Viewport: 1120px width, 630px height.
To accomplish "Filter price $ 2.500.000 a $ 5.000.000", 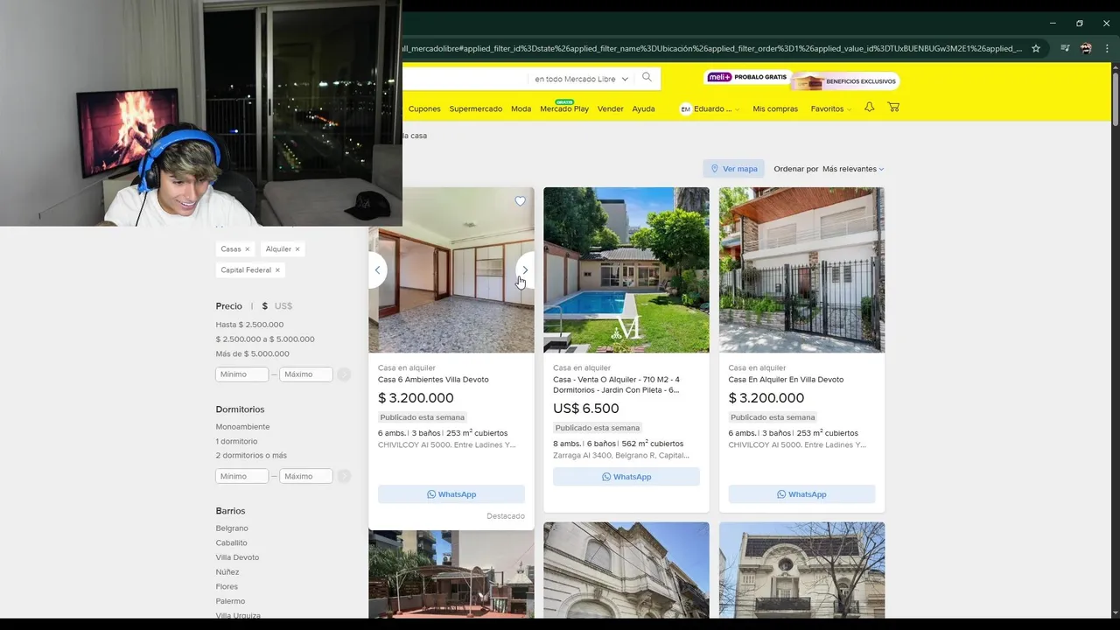I will (265, 339).
